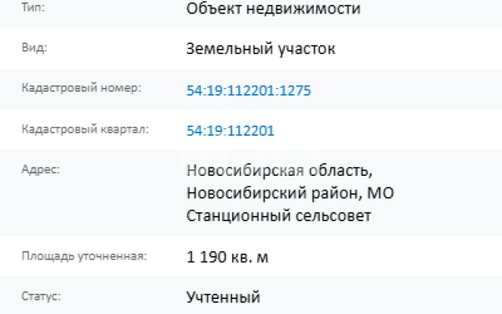The width and height of the screenshot is (502, 314).
Task: Click the 'Новосибирский район, МО' address line
Action: tap(290, 193)
